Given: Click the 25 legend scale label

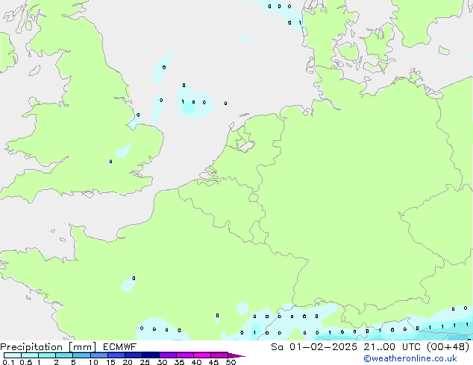Looking at the screenshot, I should tap(145, 362).
